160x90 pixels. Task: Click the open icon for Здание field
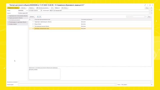(x=151, y=13)
